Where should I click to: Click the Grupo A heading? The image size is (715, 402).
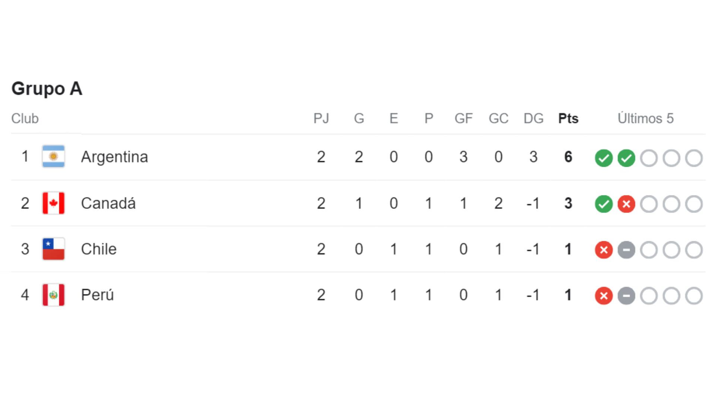47,89
